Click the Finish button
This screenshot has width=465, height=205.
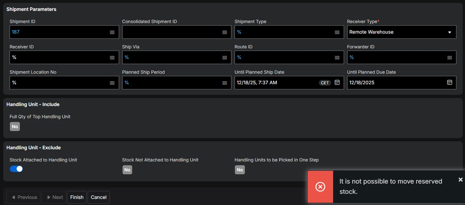click(77, 197)
